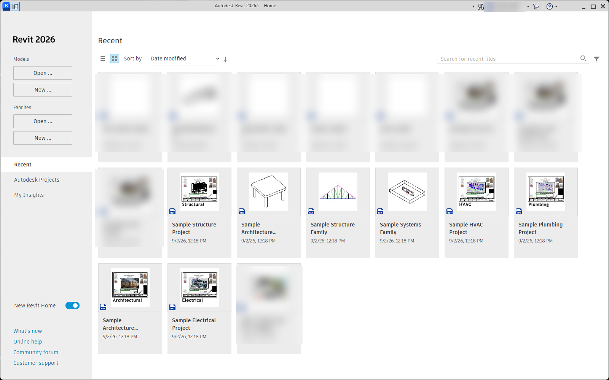Viewport: 609px width, 380px height.
Task: Click the Home view icon beside Revit logo
Action: click(15, 6)
